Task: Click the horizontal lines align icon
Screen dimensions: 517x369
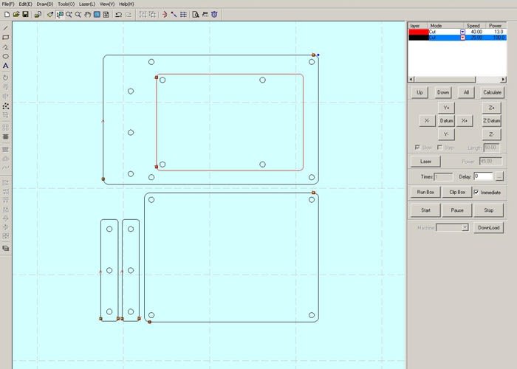Action: (6, 137)
